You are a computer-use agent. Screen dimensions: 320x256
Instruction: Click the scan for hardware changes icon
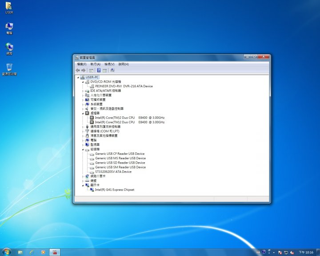click(x=112, y=70)
